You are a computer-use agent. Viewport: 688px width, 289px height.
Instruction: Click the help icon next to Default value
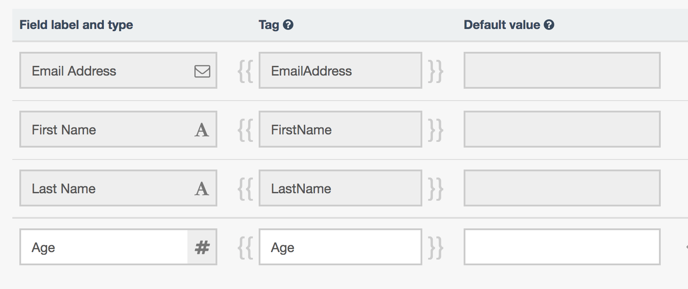pyautogui.click(x=549, y=25)
